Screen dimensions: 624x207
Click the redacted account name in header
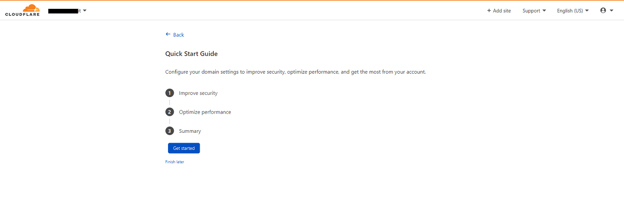(x=64, y=10)
